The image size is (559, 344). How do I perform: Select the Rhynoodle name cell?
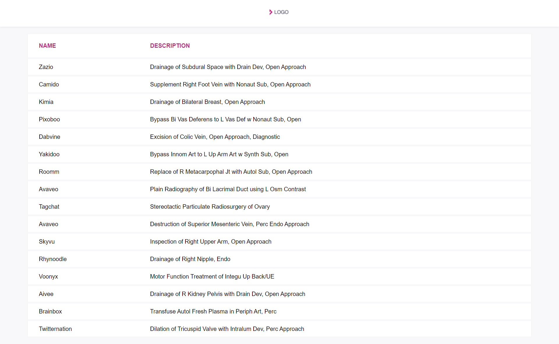coord(53,259)
